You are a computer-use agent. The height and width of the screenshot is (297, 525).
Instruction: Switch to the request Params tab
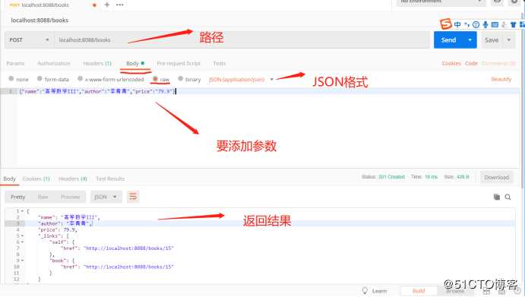tap(15, 63)
